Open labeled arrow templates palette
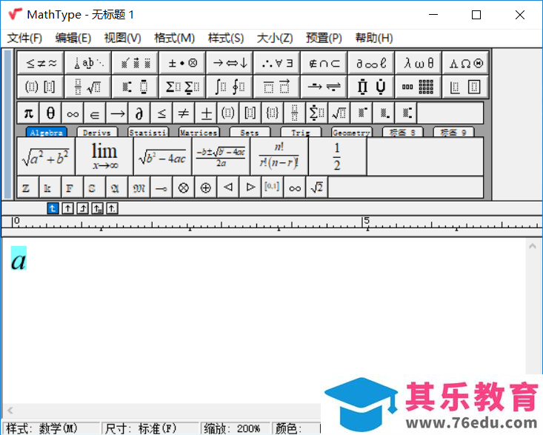Viewport: 543px width, 435px height. point(324,87)
